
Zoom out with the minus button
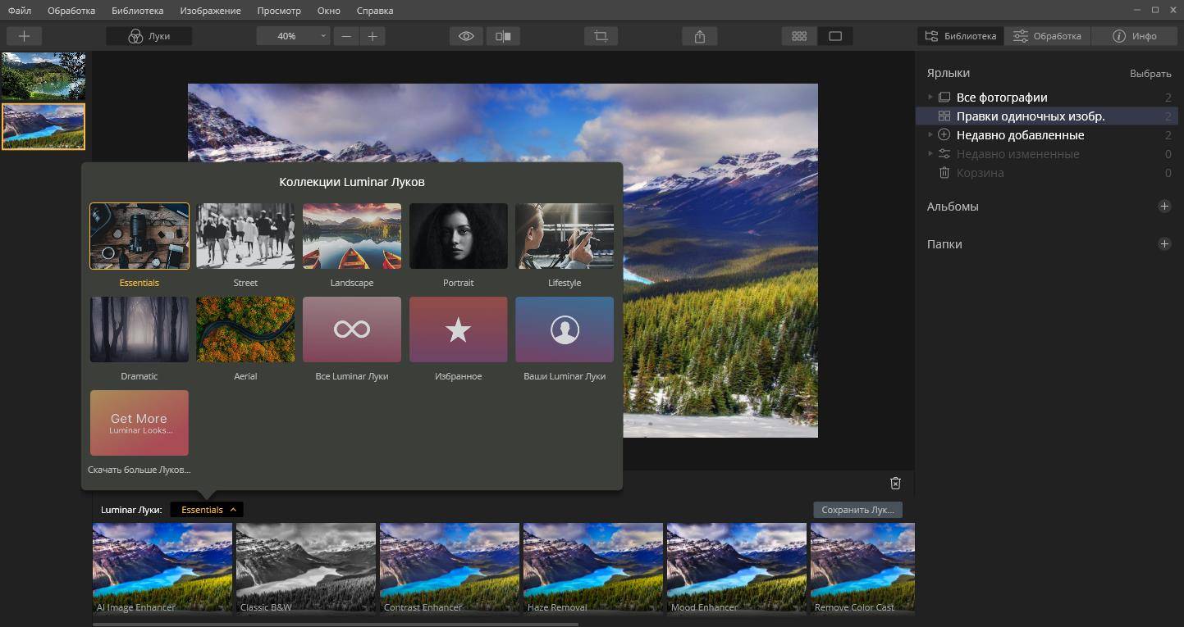pos(346,36)
